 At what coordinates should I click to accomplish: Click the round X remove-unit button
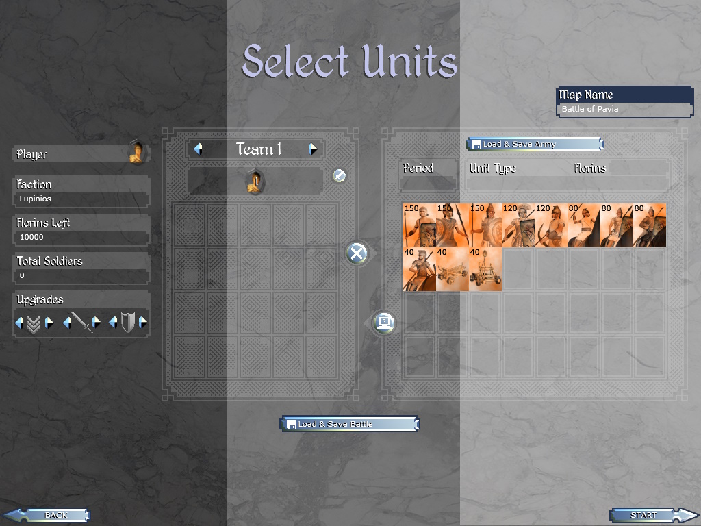[357, 253]
